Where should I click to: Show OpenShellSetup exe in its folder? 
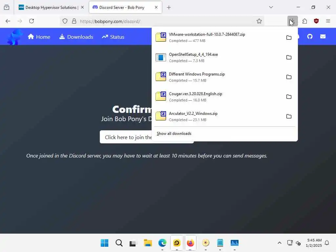pyautogui.click(x=289, y=57)
